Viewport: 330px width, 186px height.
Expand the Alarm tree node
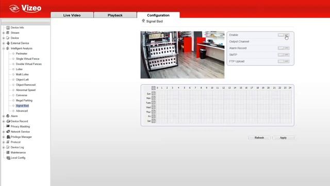4,116
